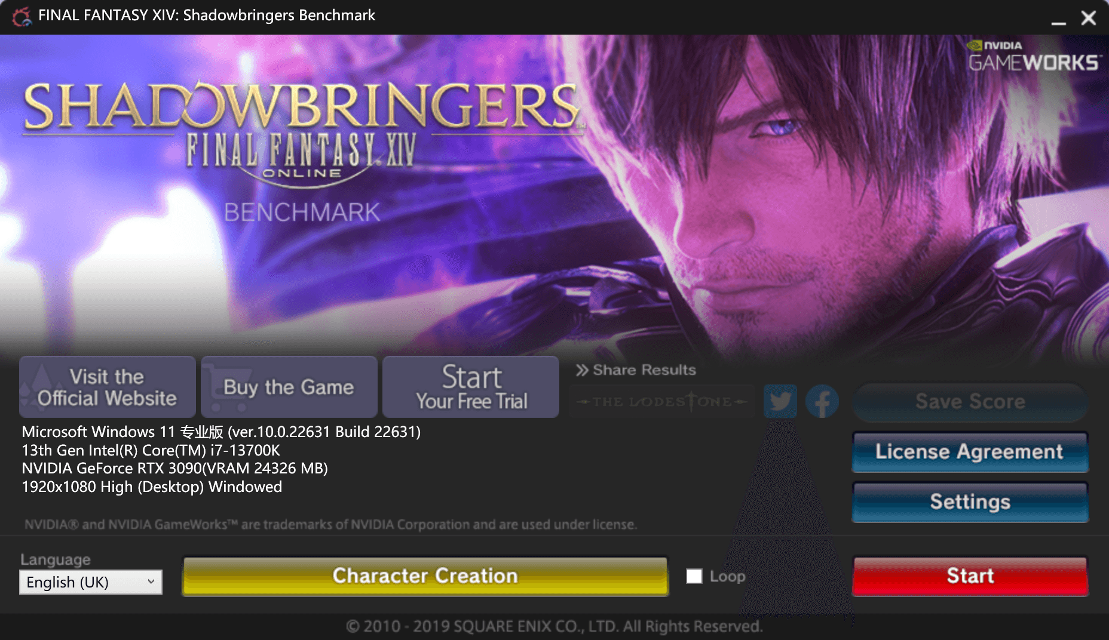Click the FFXIV app icon in title bar
Viewport: 1109px width, 640px height.
coord(21,16)
